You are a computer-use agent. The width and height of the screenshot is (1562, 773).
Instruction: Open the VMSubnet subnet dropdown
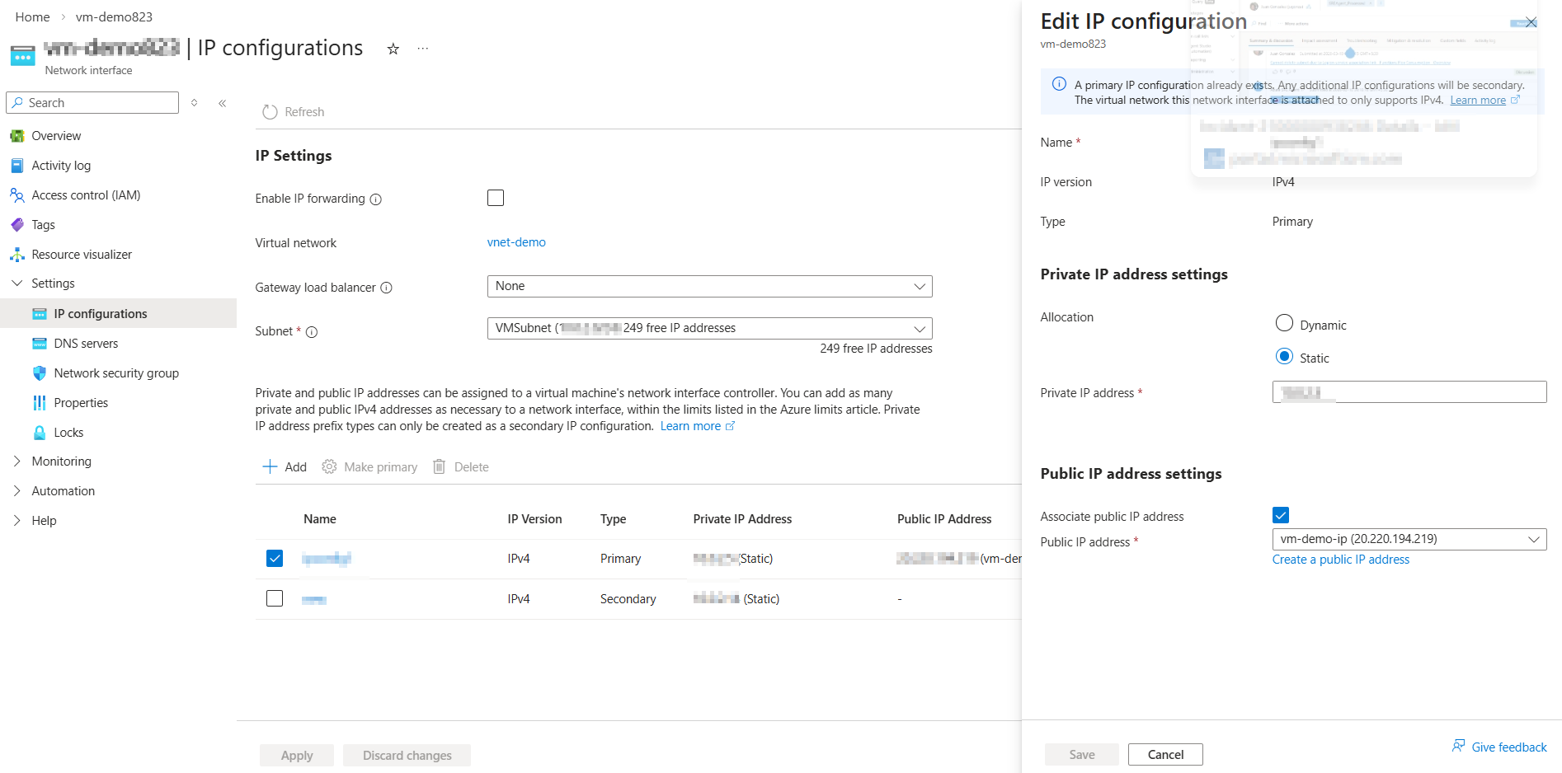(x=709, y=328)
